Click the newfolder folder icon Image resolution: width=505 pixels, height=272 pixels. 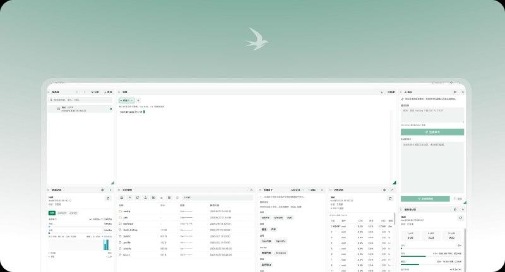click(x=120, y=224)
